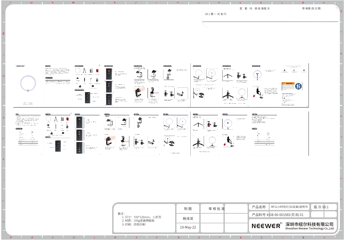Image resolution: width=346 pixels, height=241 pixels.
Task: Click the 变更内容批准版次 header text
Action: (255, 8)
